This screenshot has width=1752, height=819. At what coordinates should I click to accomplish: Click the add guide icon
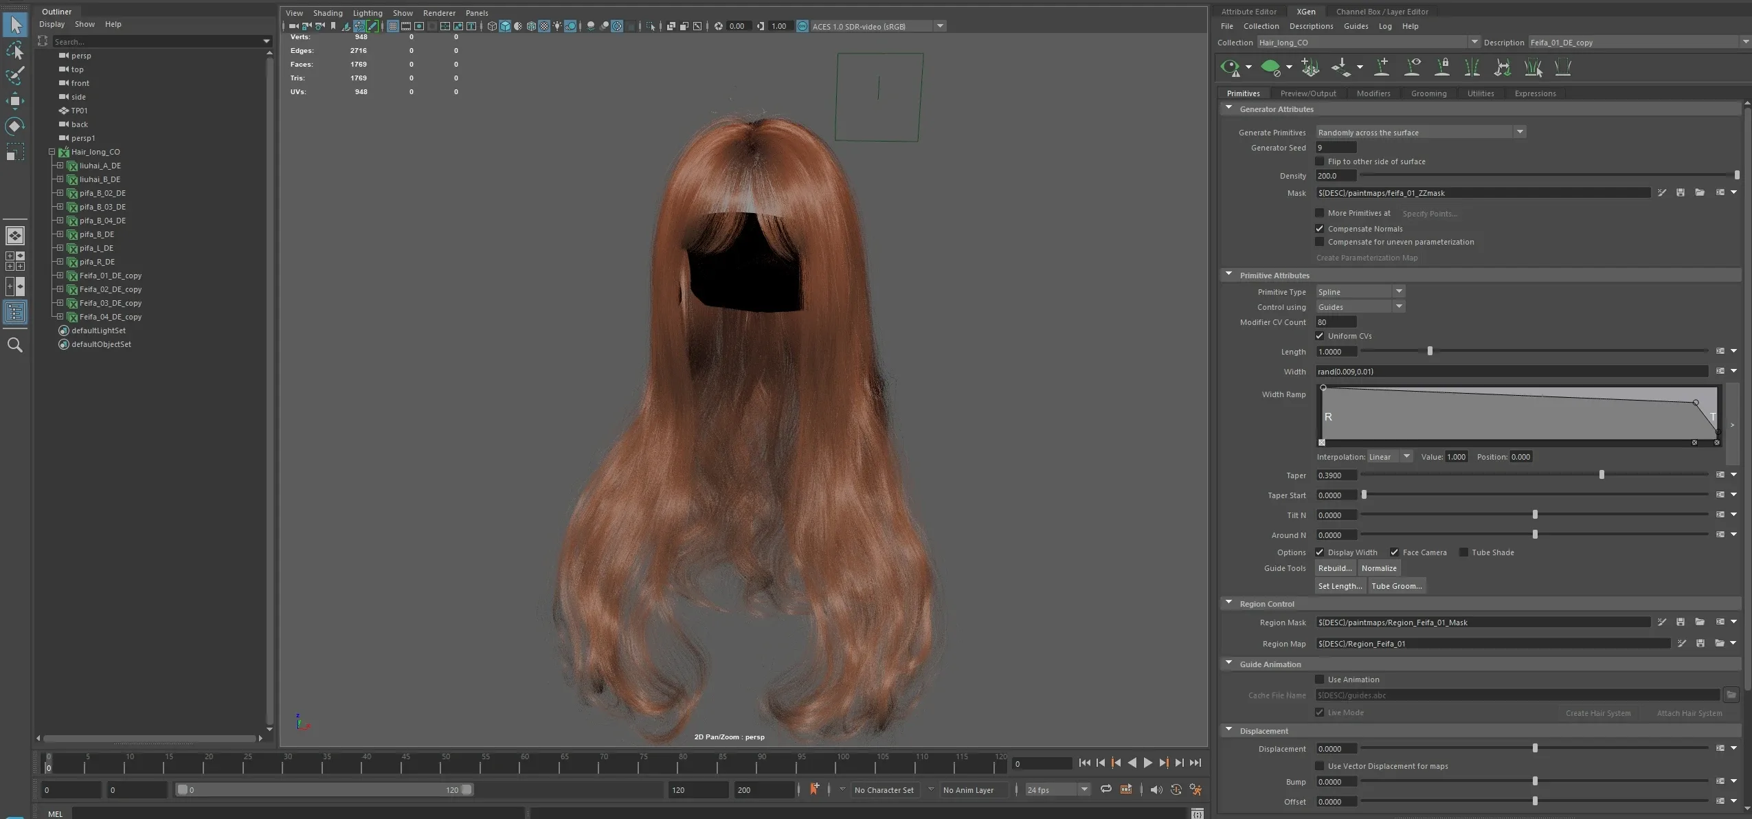pyautogui.click(x=1382, y=67)
